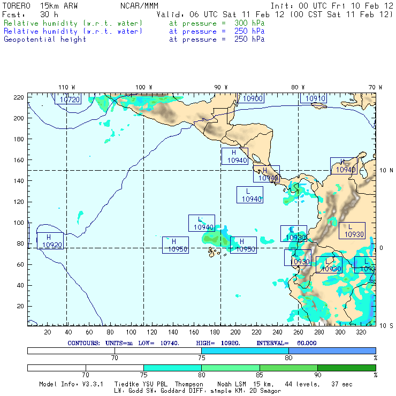The height and width of the screenshot is (396, 396).
Task: Click the blue above-80% segment of upper colorbar
Action: point(332,351)
